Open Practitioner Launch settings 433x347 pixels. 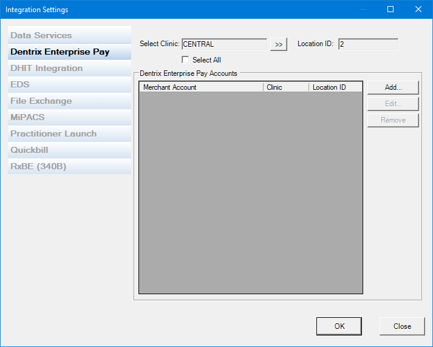(x=69, y=133)
